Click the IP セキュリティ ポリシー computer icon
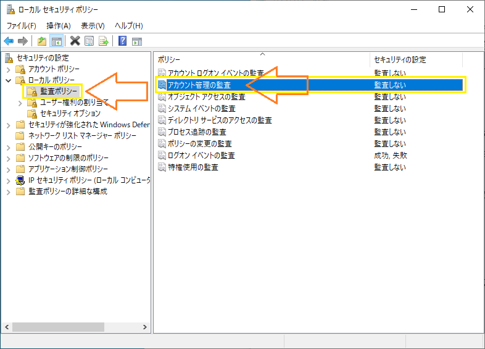The image size is (485, 349). [20, 180]
